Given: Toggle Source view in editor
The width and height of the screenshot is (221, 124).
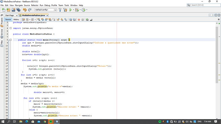Looking at the screenshot, I should coord(8,20).
